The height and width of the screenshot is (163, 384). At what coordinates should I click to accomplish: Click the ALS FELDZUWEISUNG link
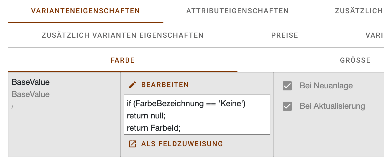pos(182,144)
